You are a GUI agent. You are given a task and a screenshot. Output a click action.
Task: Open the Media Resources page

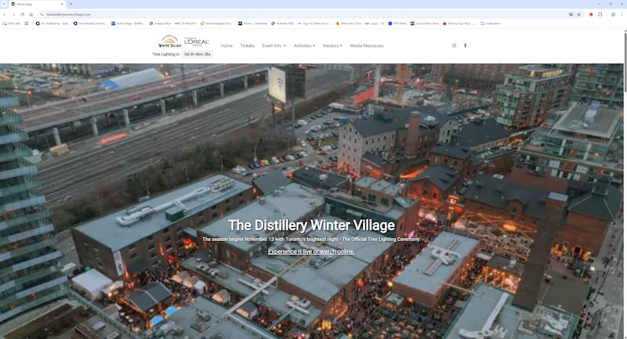click(x=367, y=45)
